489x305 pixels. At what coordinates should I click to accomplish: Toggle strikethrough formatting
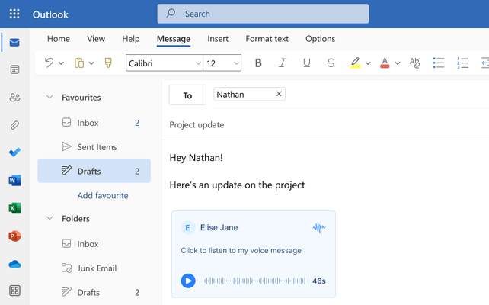point(331,63)
